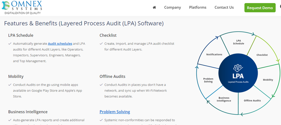The height and width of the screenshot is (125, 281).
Task: Select Offline Audits wheel segment
Action: click(x=252, y=100)
